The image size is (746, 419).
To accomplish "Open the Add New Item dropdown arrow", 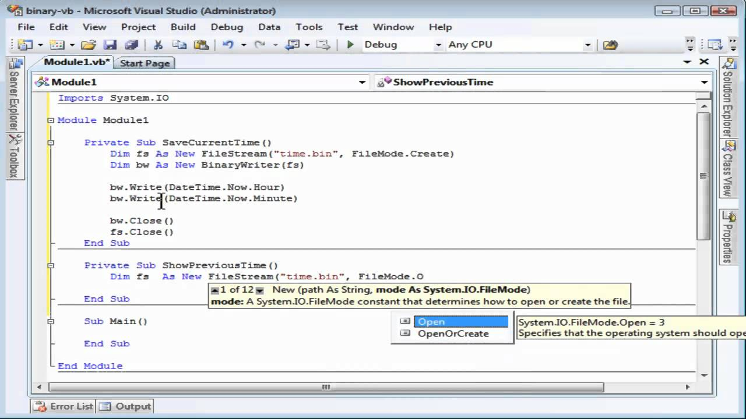I will (x=72, y=45).
